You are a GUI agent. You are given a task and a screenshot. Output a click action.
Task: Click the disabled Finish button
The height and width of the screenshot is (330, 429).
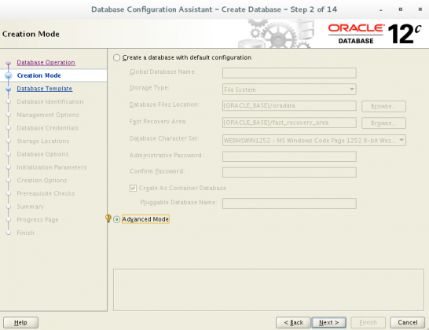click(x=368, y=323)
